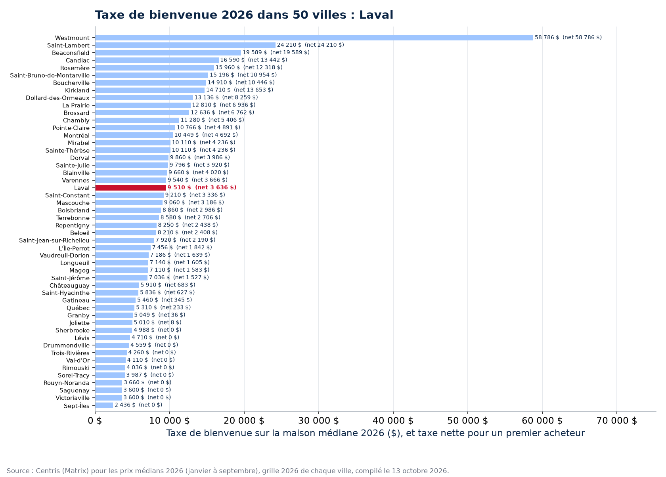Click the Centris source note
This screenshot has width=666, height=477.
tap(228, 471)
